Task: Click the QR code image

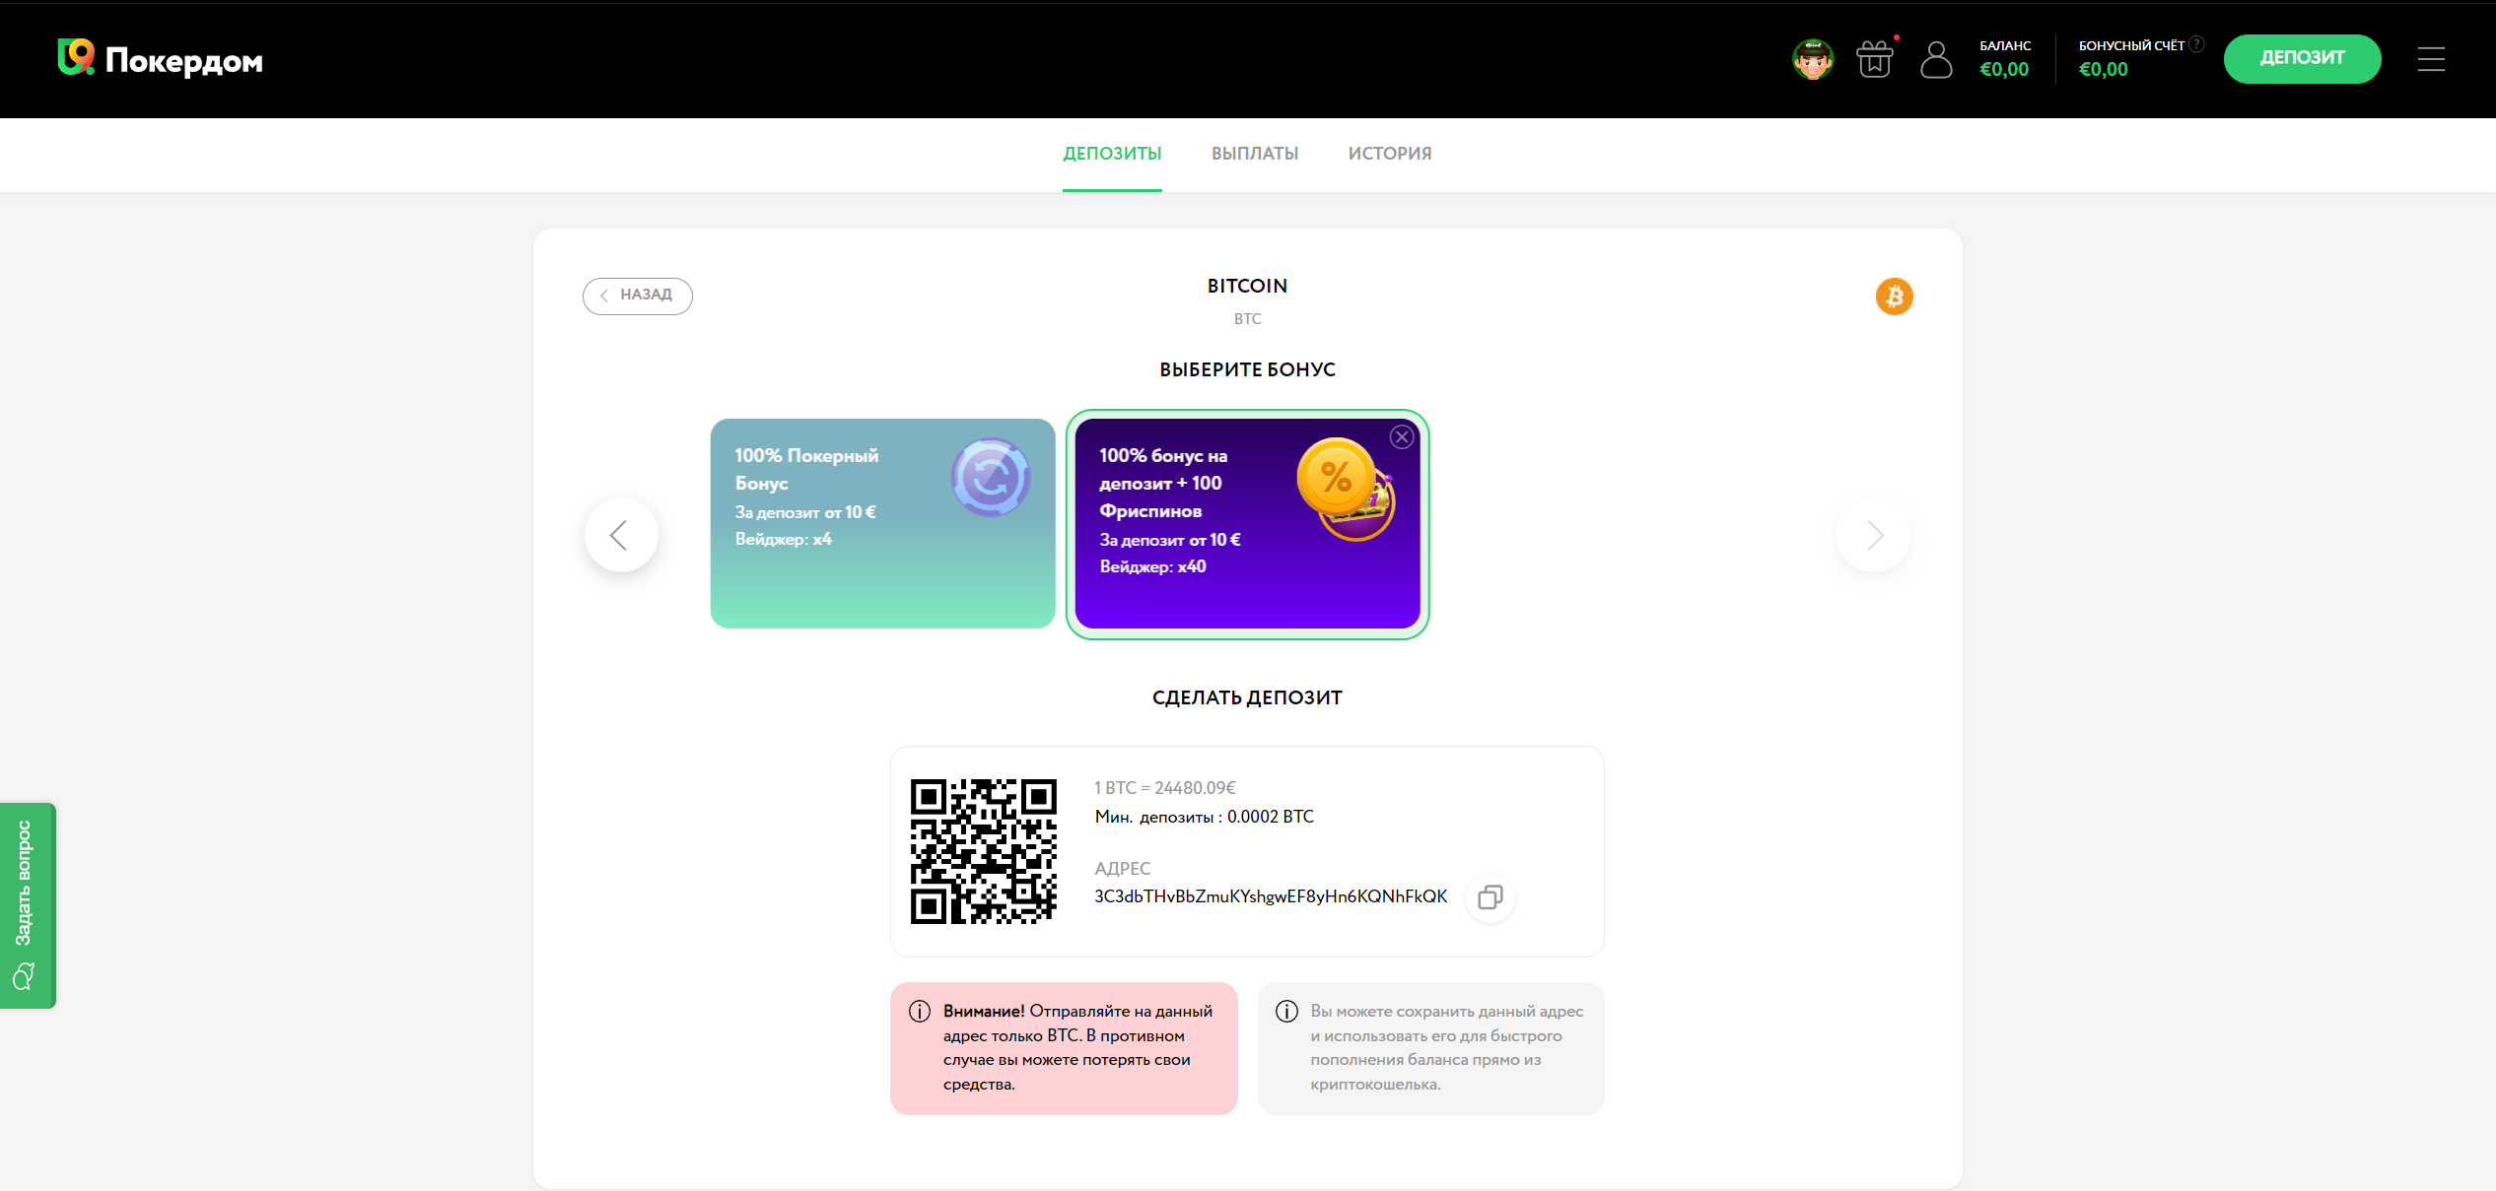Action: coord(984,851)
